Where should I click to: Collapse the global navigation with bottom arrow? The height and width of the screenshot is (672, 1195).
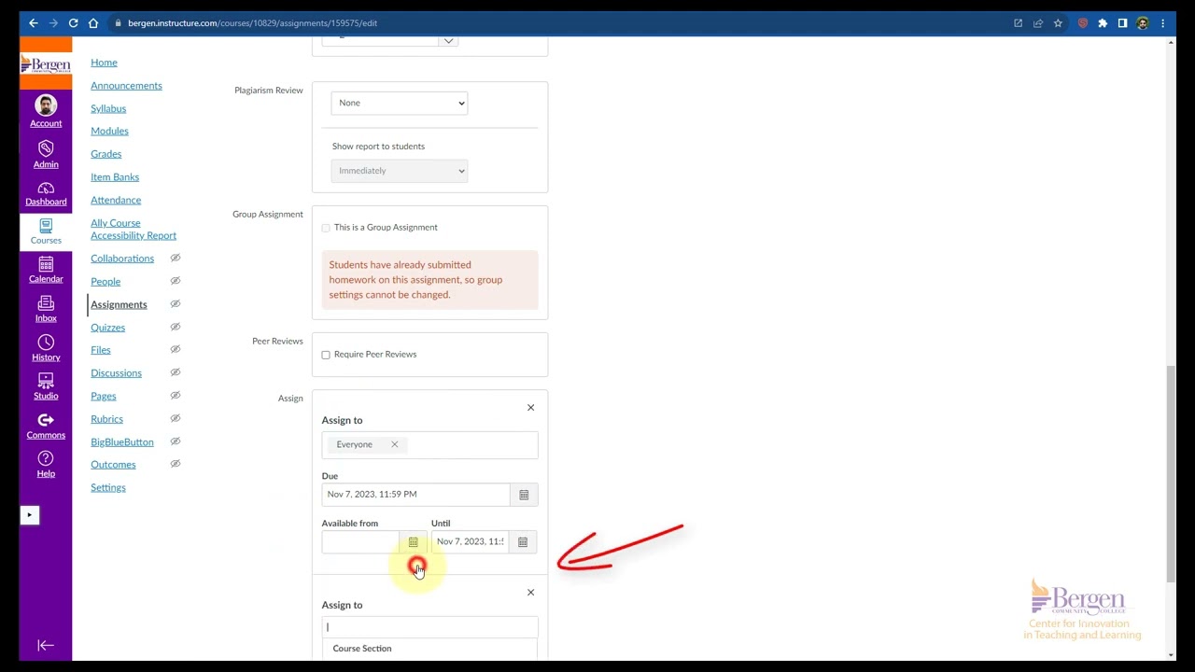click(x=46, y=645)
